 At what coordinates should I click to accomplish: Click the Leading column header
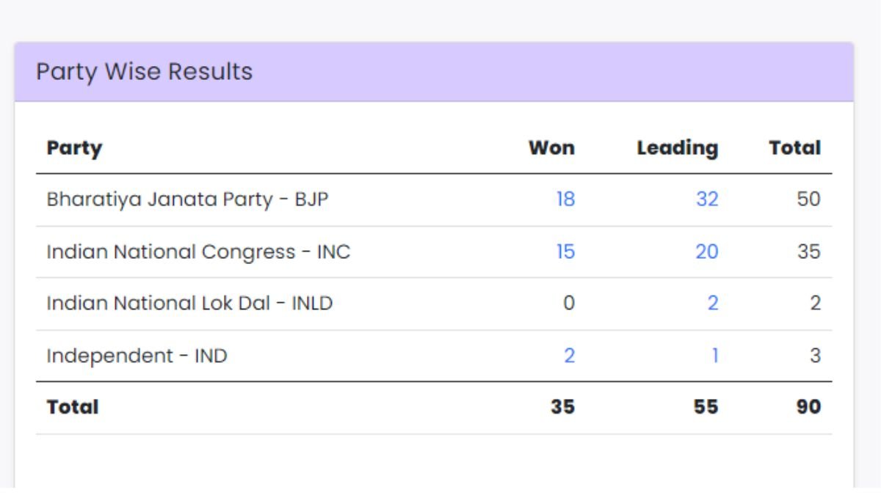(x=678, y=148)
